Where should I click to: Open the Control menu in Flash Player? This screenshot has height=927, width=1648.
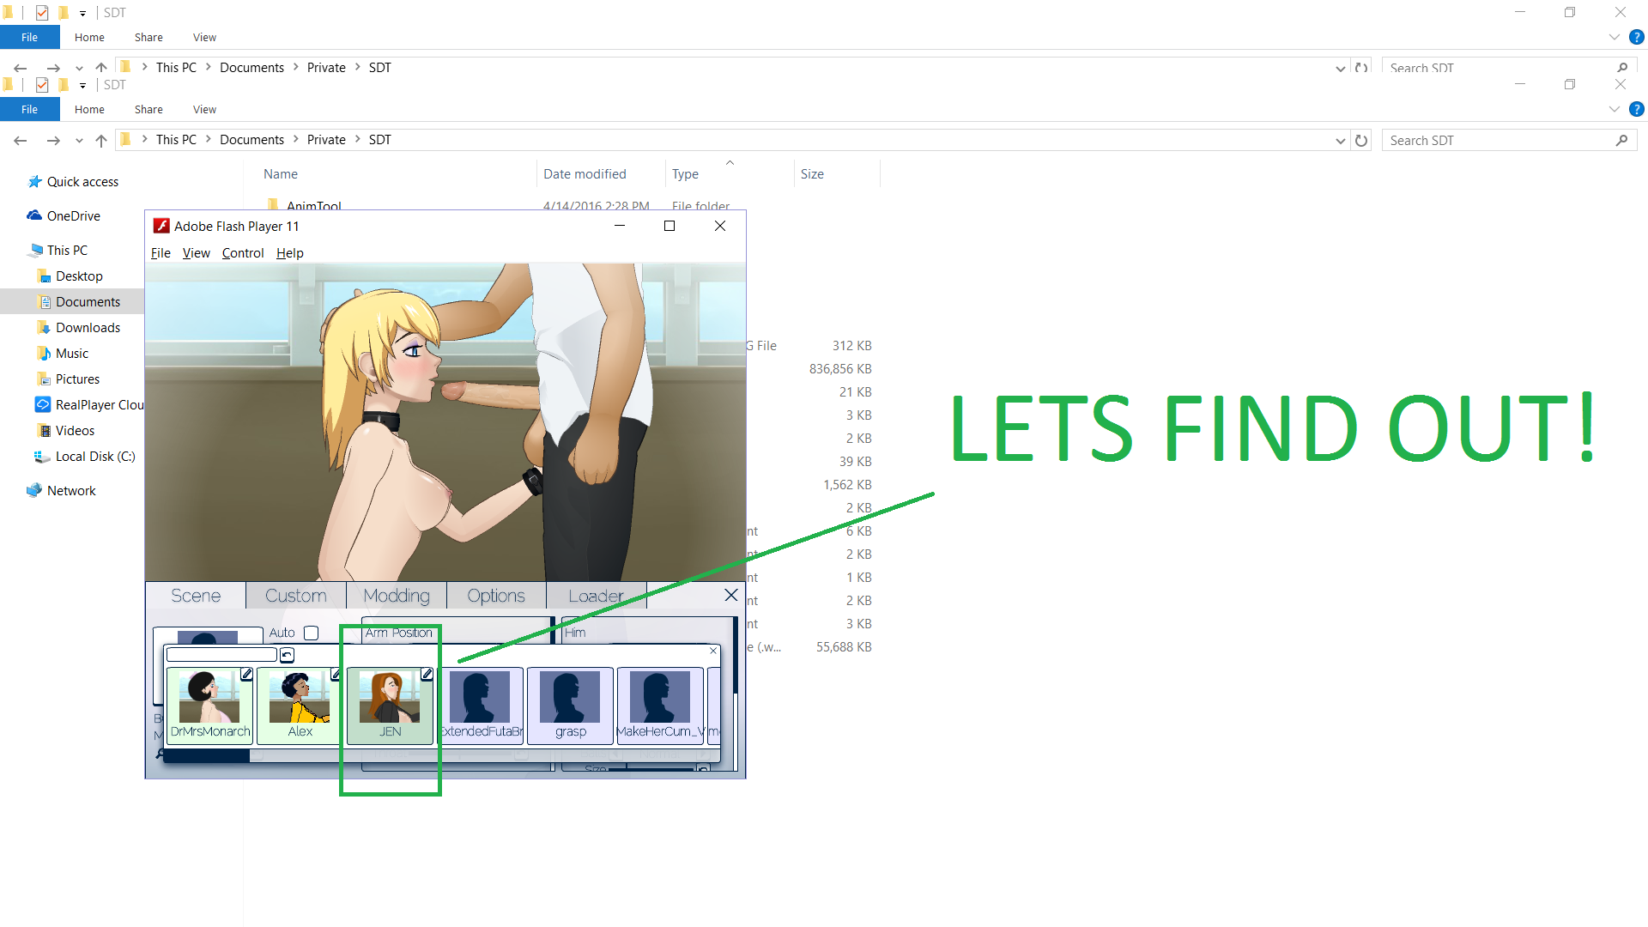coord(242,253)
